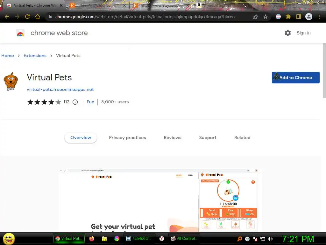Select the Overview tab

point(81,138)
